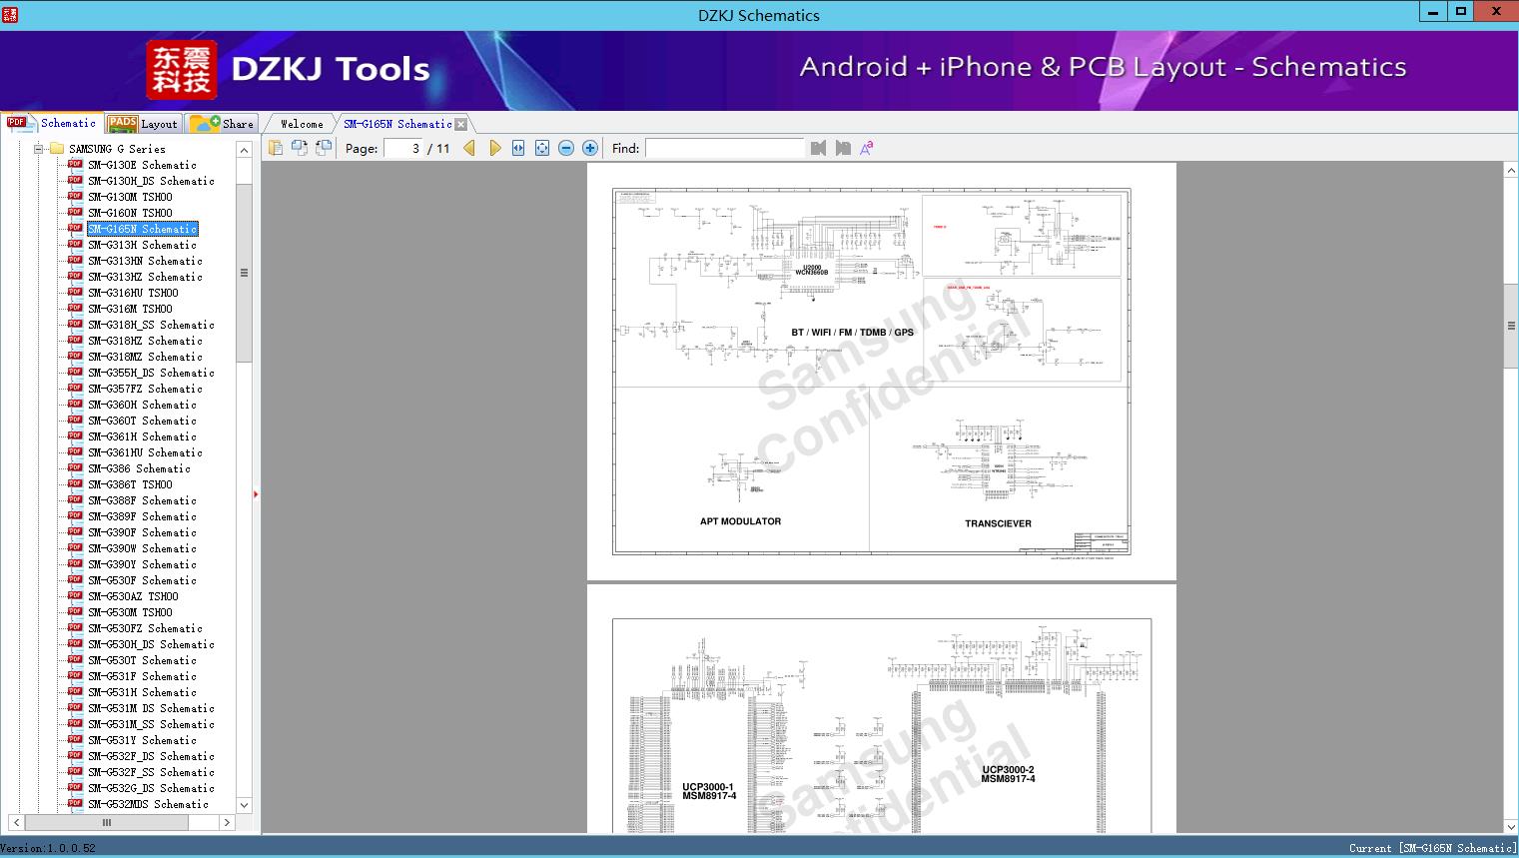Click tree horizontal scroll right arrow
This screenshot has height=858, width=1519.
227,823
